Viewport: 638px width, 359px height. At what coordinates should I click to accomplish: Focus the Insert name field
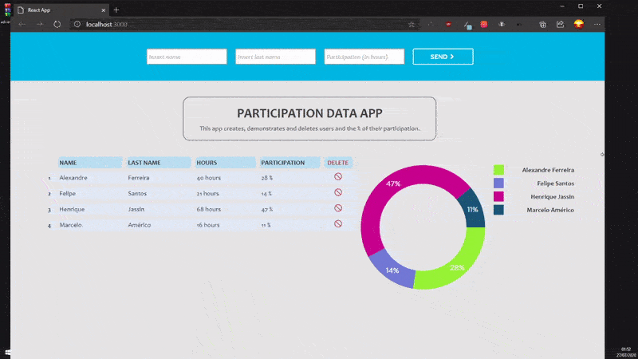tap(187, 57)
